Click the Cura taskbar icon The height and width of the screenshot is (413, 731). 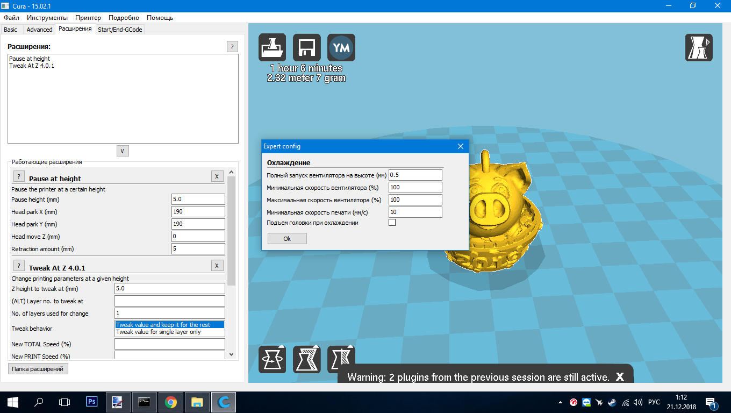tap(224, 402)
